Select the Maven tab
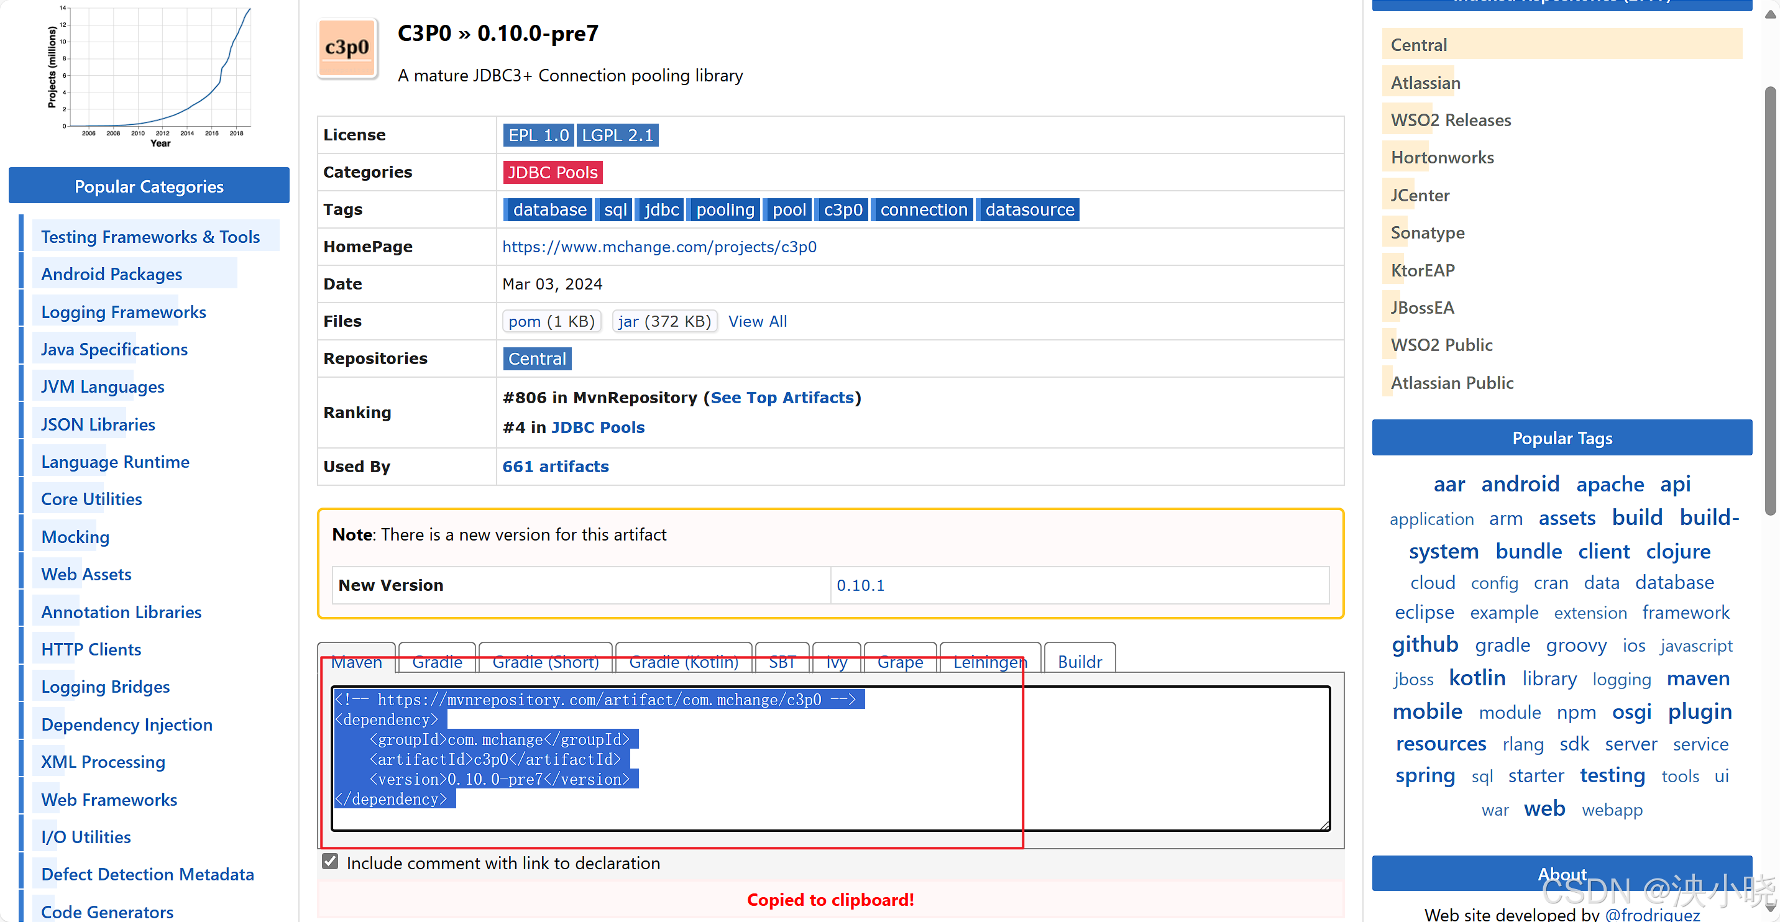 357,661
